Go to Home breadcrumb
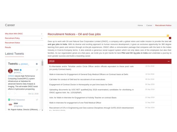 click(x=140, y=25)
